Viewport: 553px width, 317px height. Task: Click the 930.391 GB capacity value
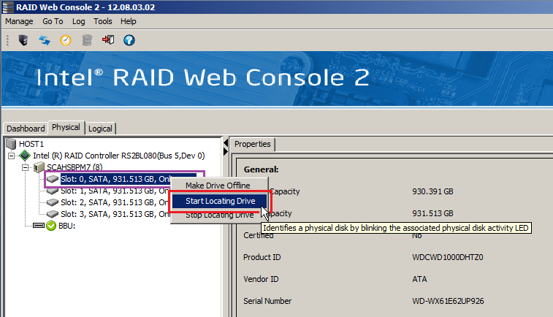[432, 191]
